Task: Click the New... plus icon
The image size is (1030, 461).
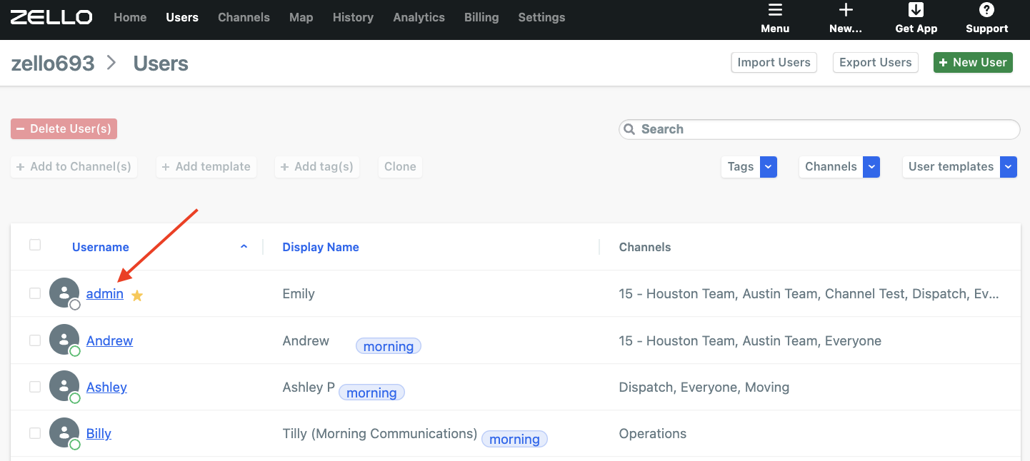Action: click(x=845, y=9)
